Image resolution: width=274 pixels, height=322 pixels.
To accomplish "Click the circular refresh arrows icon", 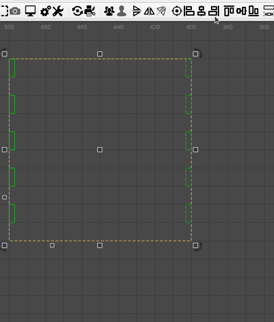I will pyautogui.click(x=78, y=11).
